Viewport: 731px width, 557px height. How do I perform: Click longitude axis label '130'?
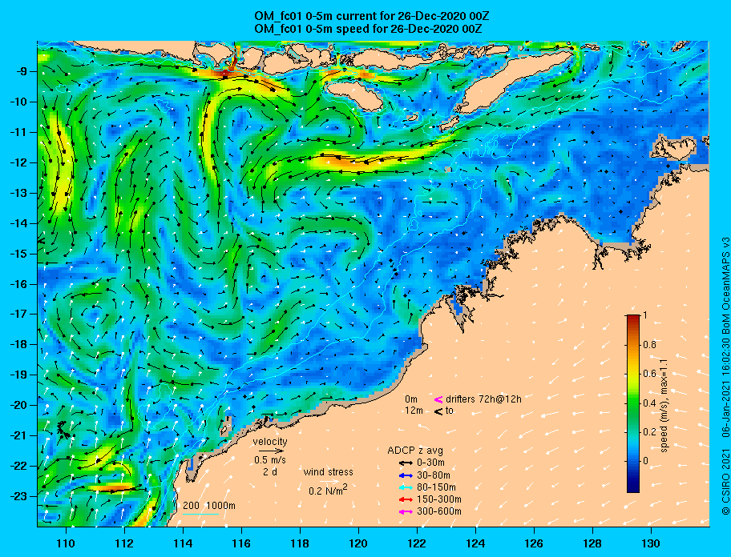651,544
